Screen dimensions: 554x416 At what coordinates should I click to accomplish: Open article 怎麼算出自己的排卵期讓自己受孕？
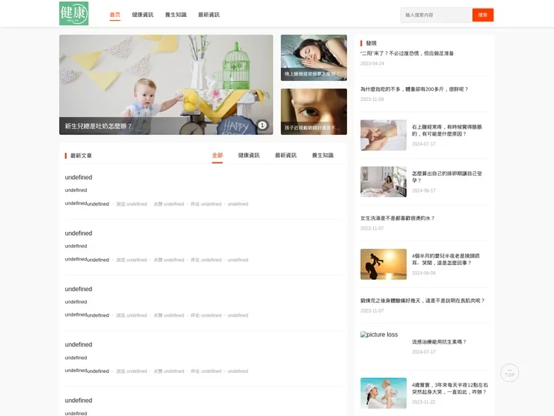pos(447,177)
